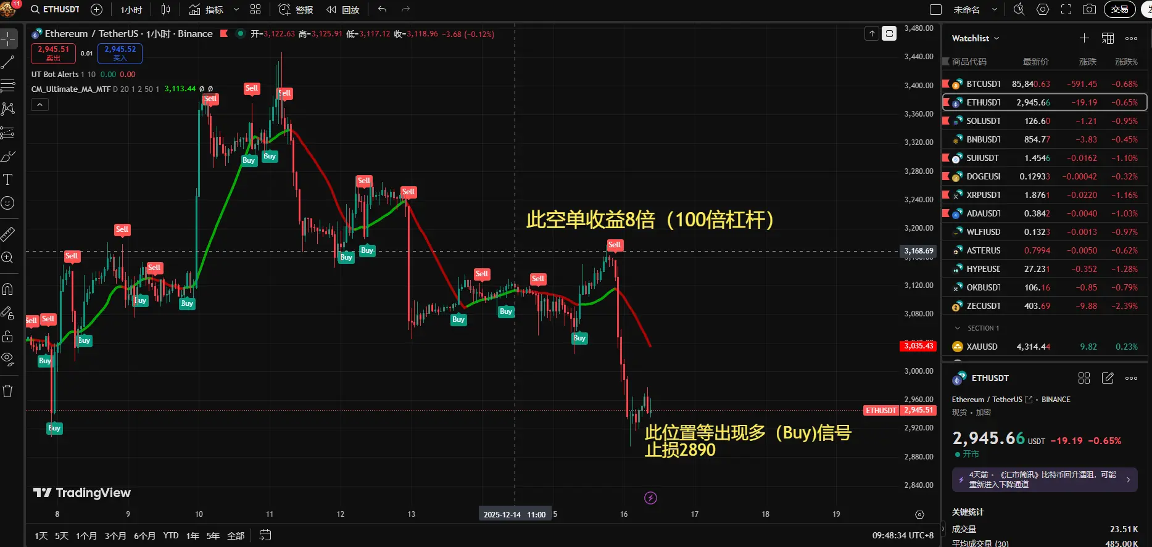This screenshot has width=1152, height=547.
Task: Open Watchlist more options menu
Action: point(1131,38)
